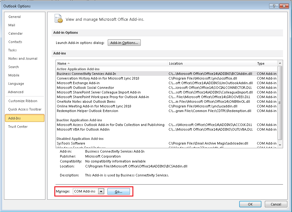Close the Outlook Options dialog

(x=284, y=6)
